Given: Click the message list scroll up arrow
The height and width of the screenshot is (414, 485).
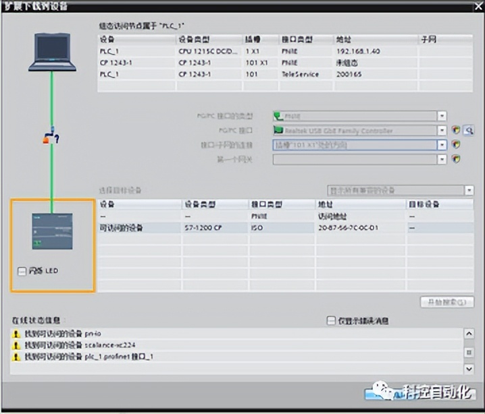Looking at the screenshot, I should [469, 334].
